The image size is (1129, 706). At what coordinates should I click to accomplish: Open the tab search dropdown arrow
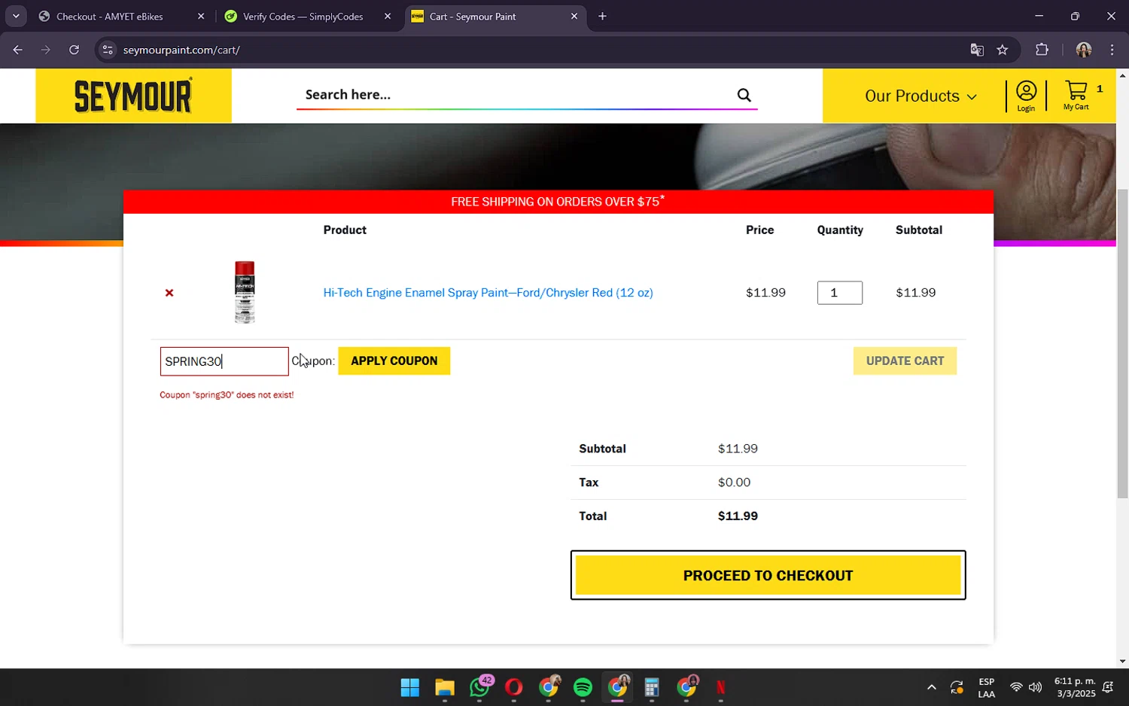tap(16, 16)
